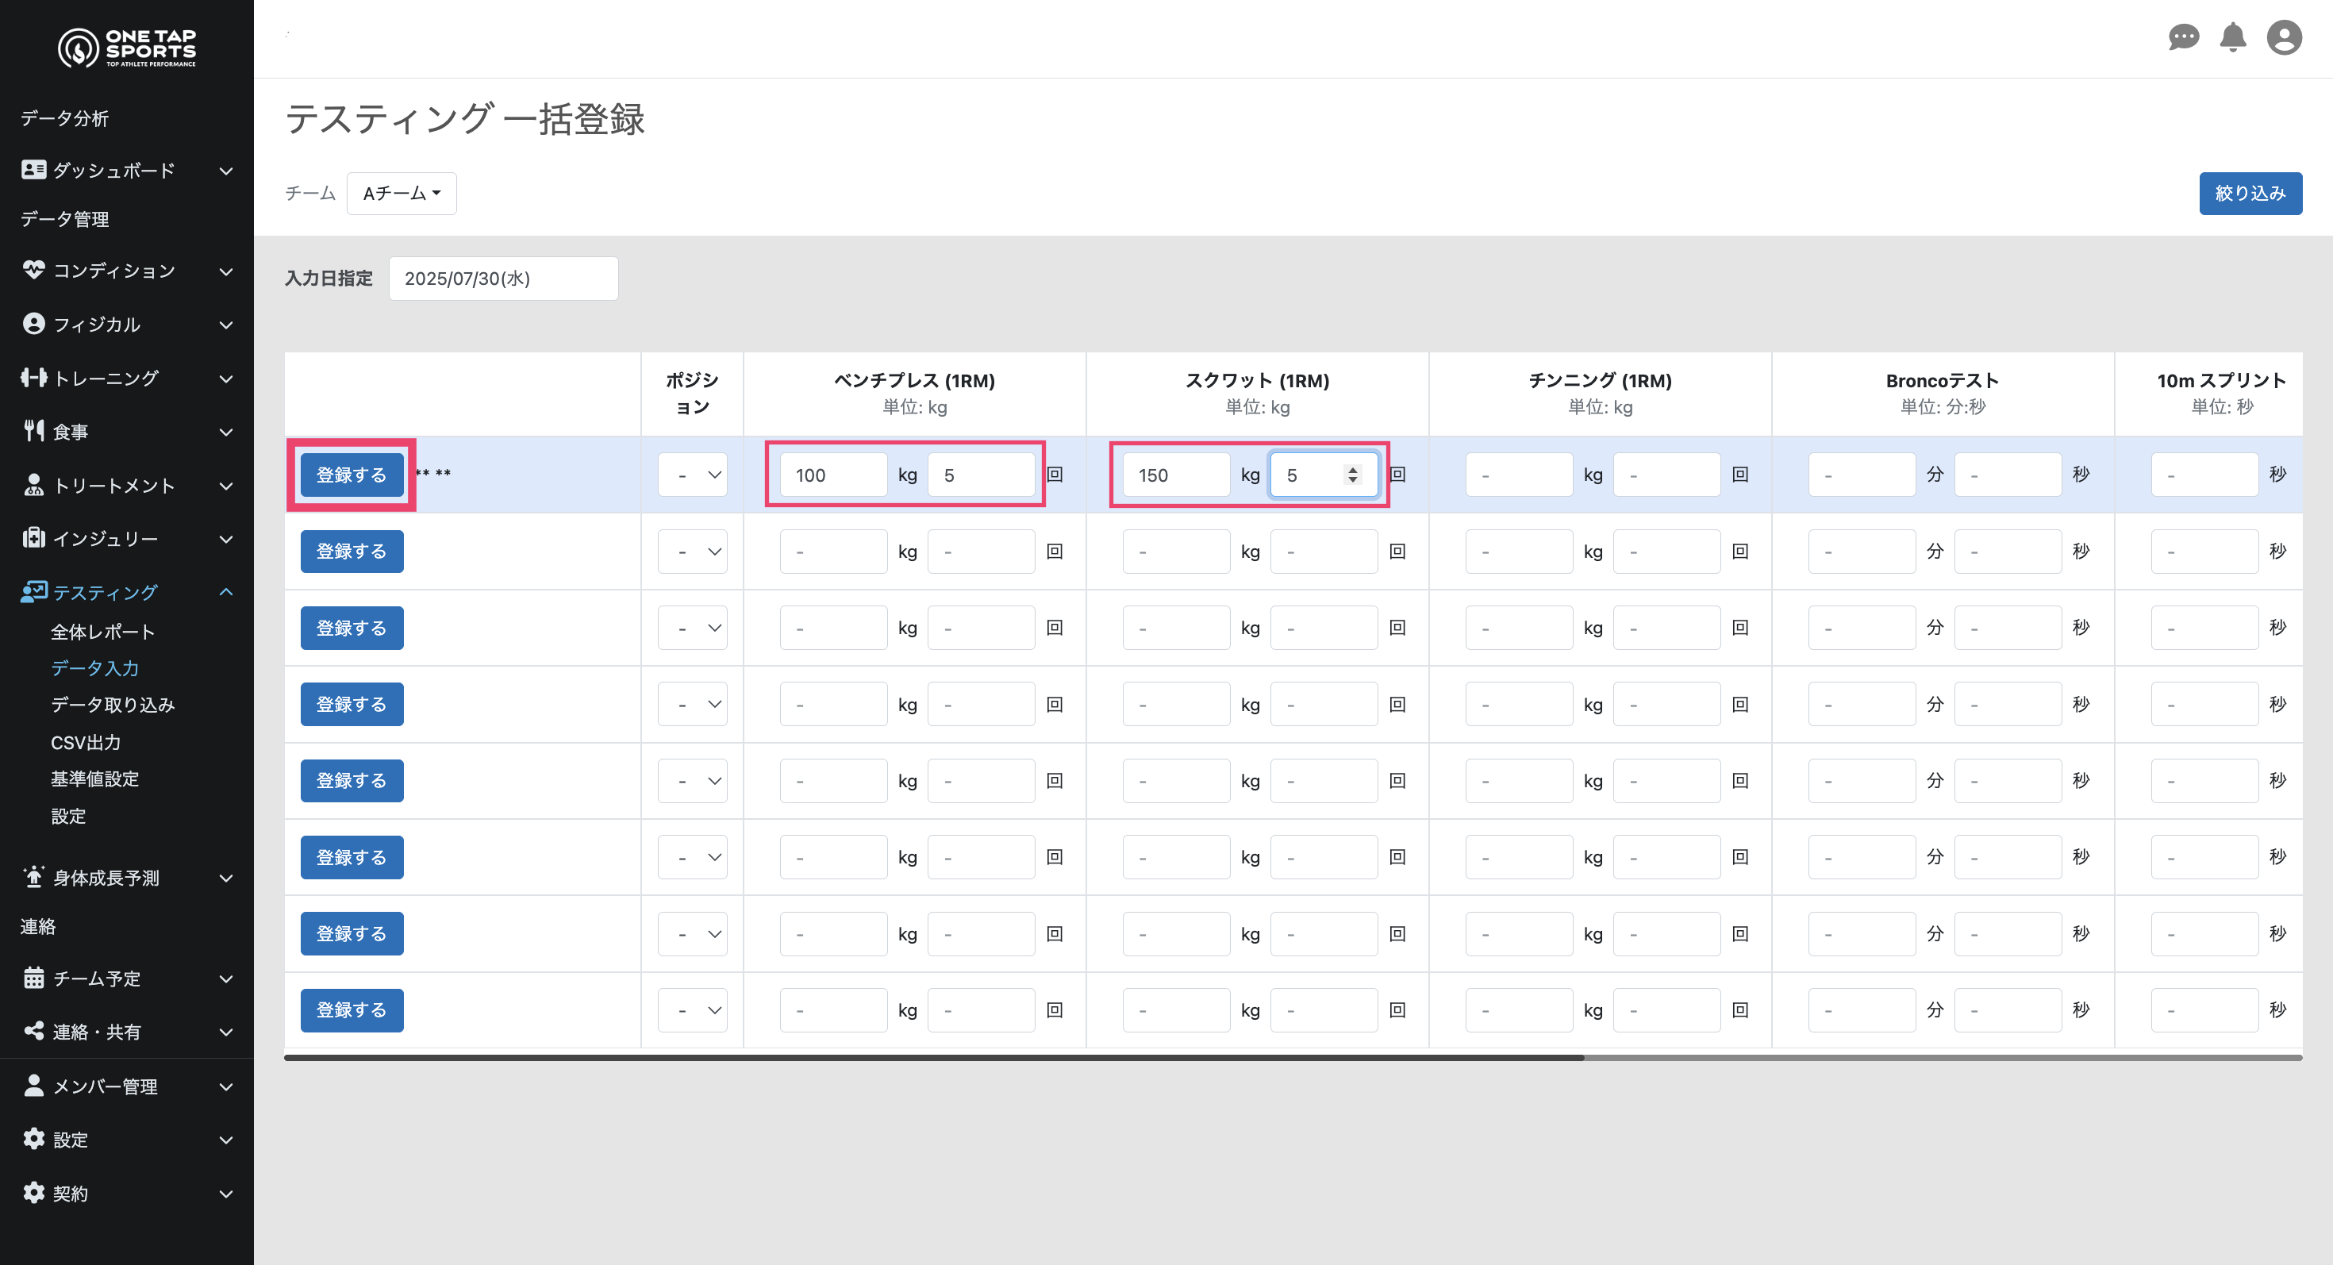This screenshot has height=1265, width=2333.
Task: Click the データ管理 sidebar heading
Action: (64, 218)
